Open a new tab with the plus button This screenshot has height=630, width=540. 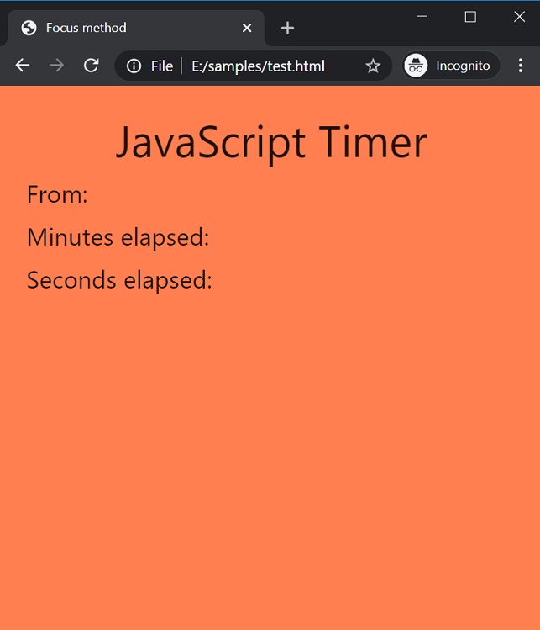tap(287, 28)
